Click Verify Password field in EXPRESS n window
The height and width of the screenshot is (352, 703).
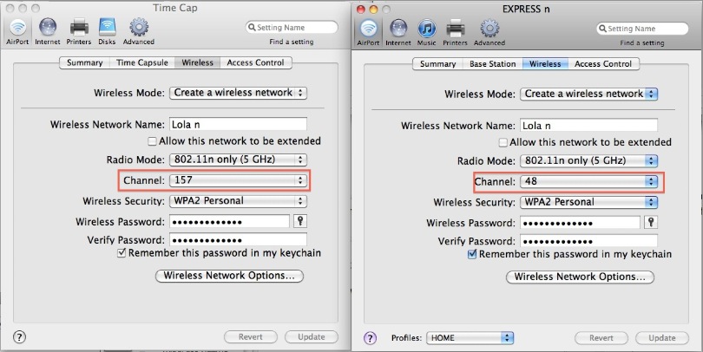(x=588, y=241)
